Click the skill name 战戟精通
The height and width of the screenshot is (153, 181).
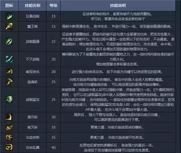coord(33,42)
